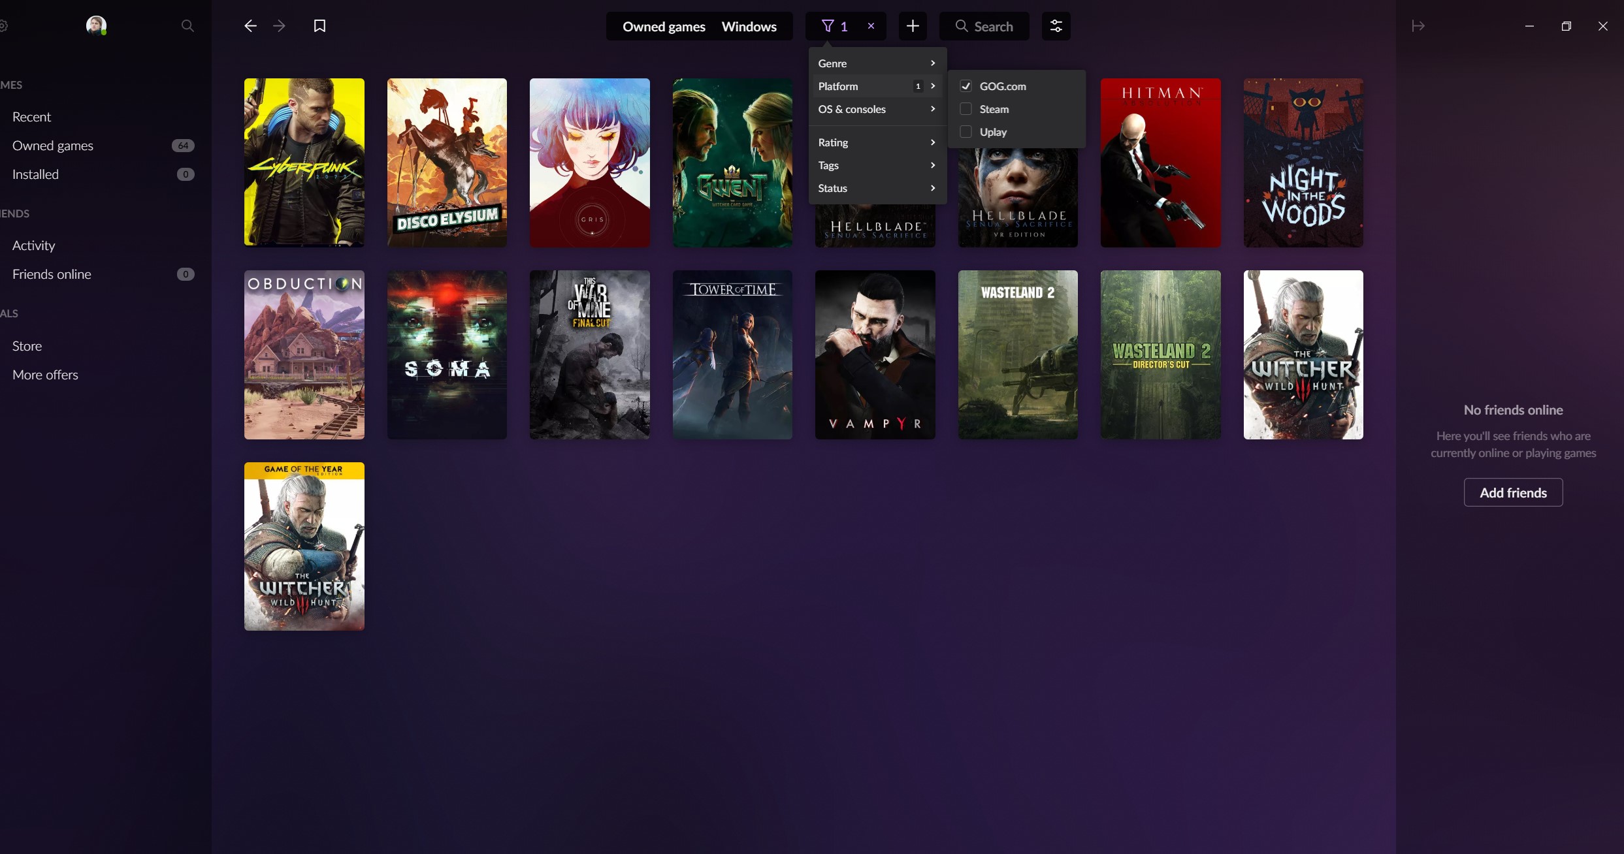Open Wasteland 2 Director's Cut cover
1624x854 pixels.
click(1160, 355)
